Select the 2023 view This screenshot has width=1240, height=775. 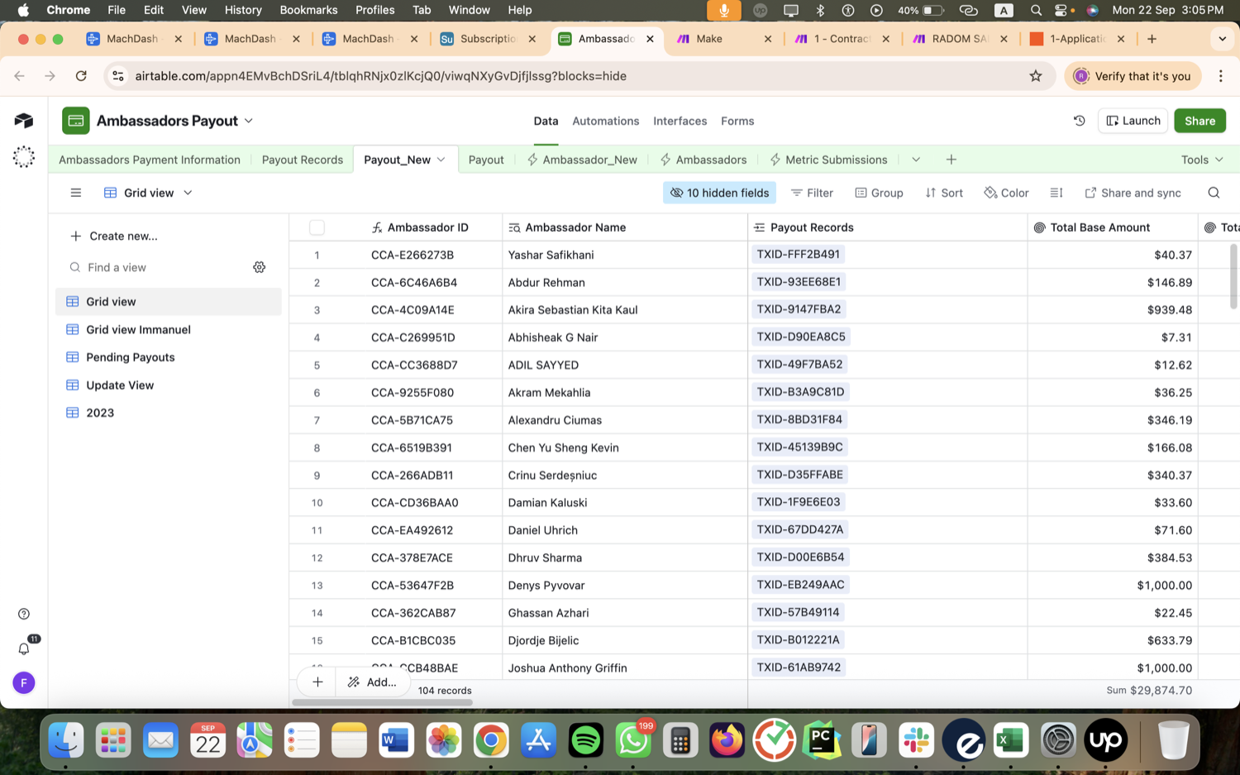coord(169,413)
